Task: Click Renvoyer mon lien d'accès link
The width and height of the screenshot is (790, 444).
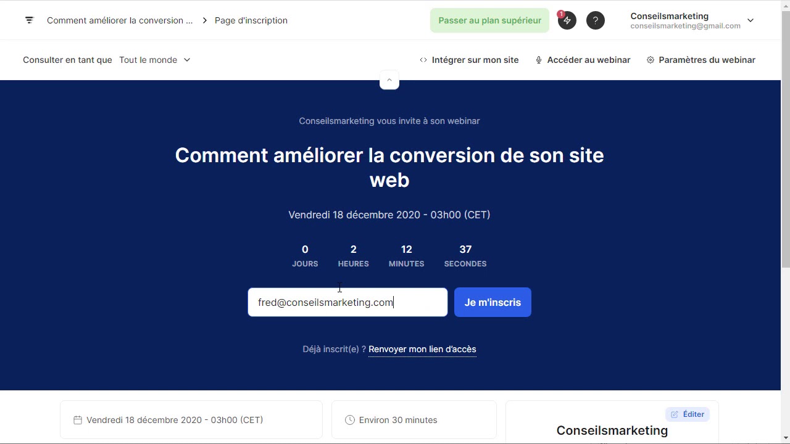Action: point(422,349)
